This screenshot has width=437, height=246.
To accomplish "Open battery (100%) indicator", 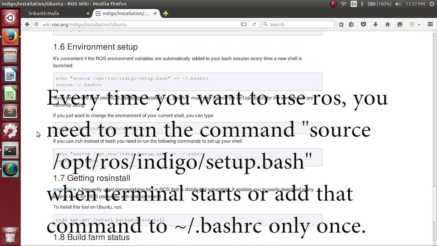I will [379, 4].
